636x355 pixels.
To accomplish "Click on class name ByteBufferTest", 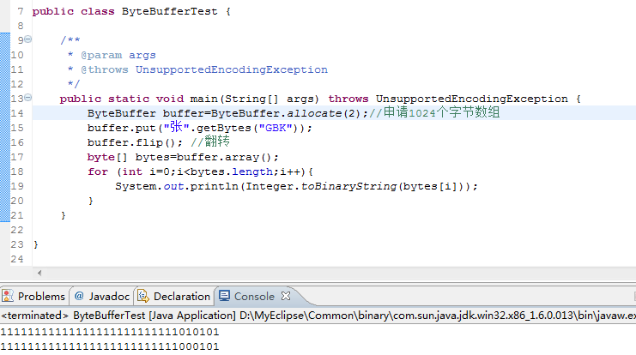I will 170,11.
